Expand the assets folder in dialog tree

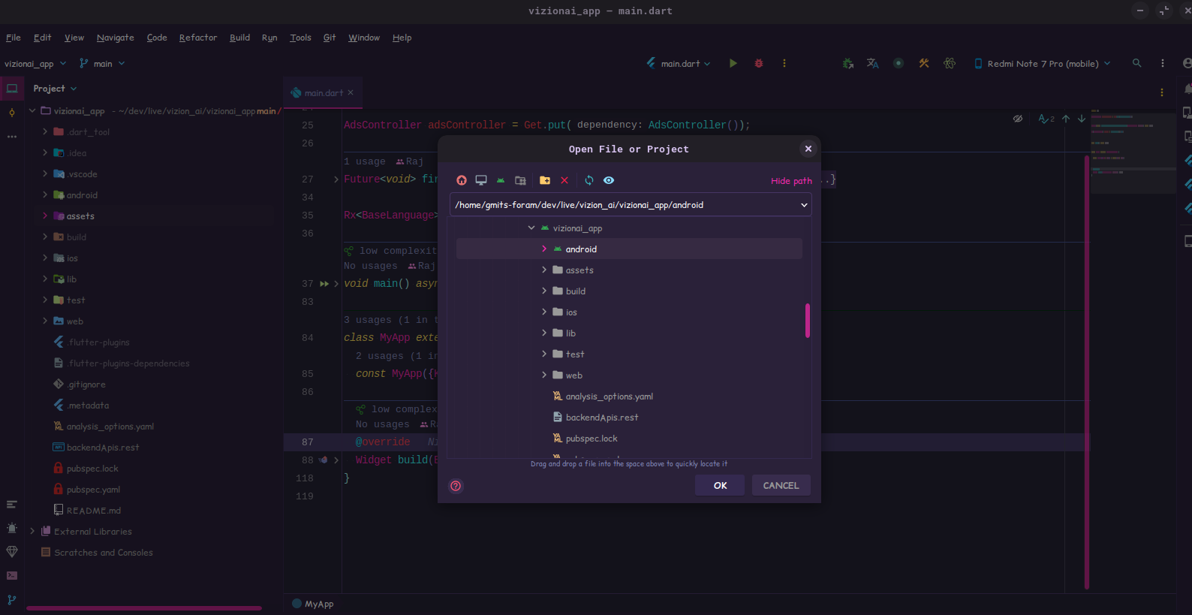pos(544,270)
